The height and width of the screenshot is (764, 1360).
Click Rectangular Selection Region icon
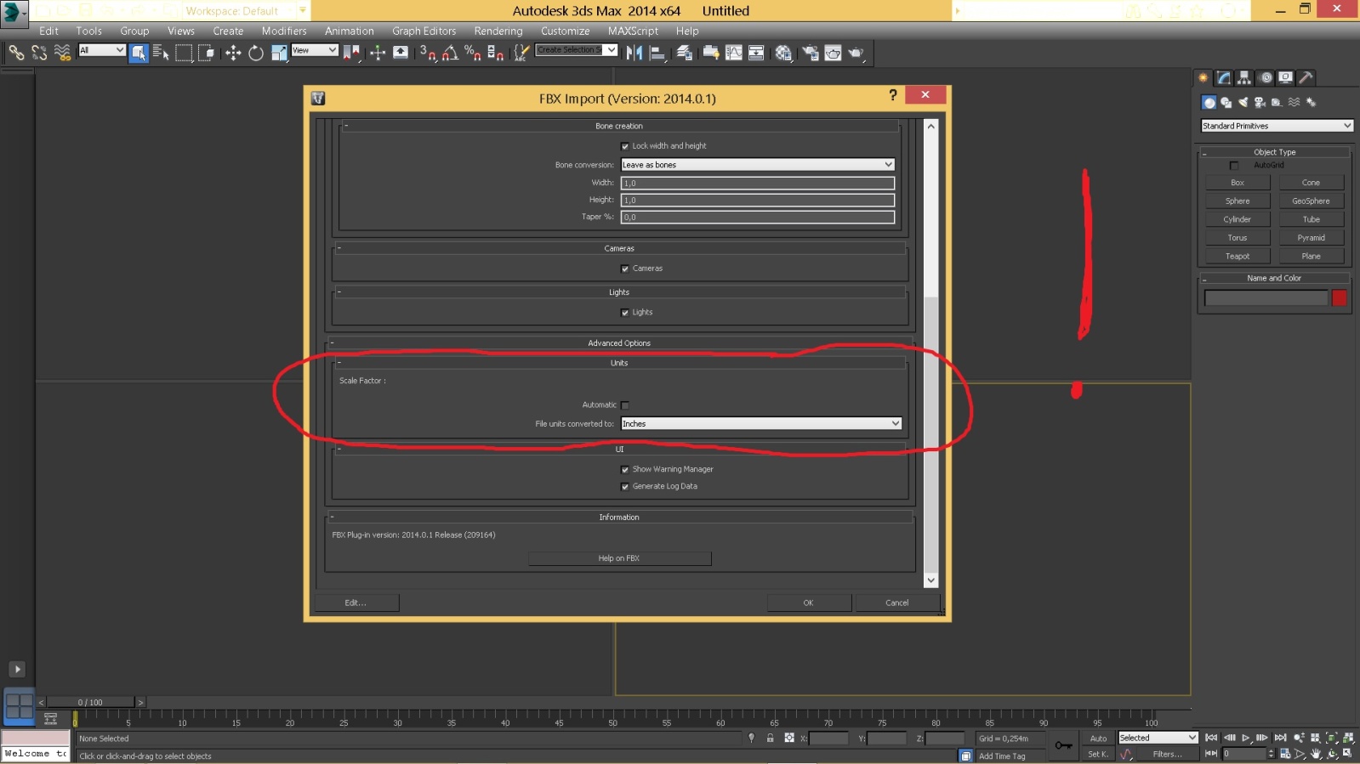pos(184,53)
